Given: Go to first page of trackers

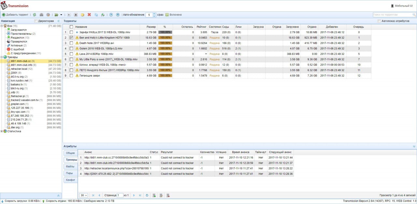Looking at the screenshot, I should (x=93, y=195).
